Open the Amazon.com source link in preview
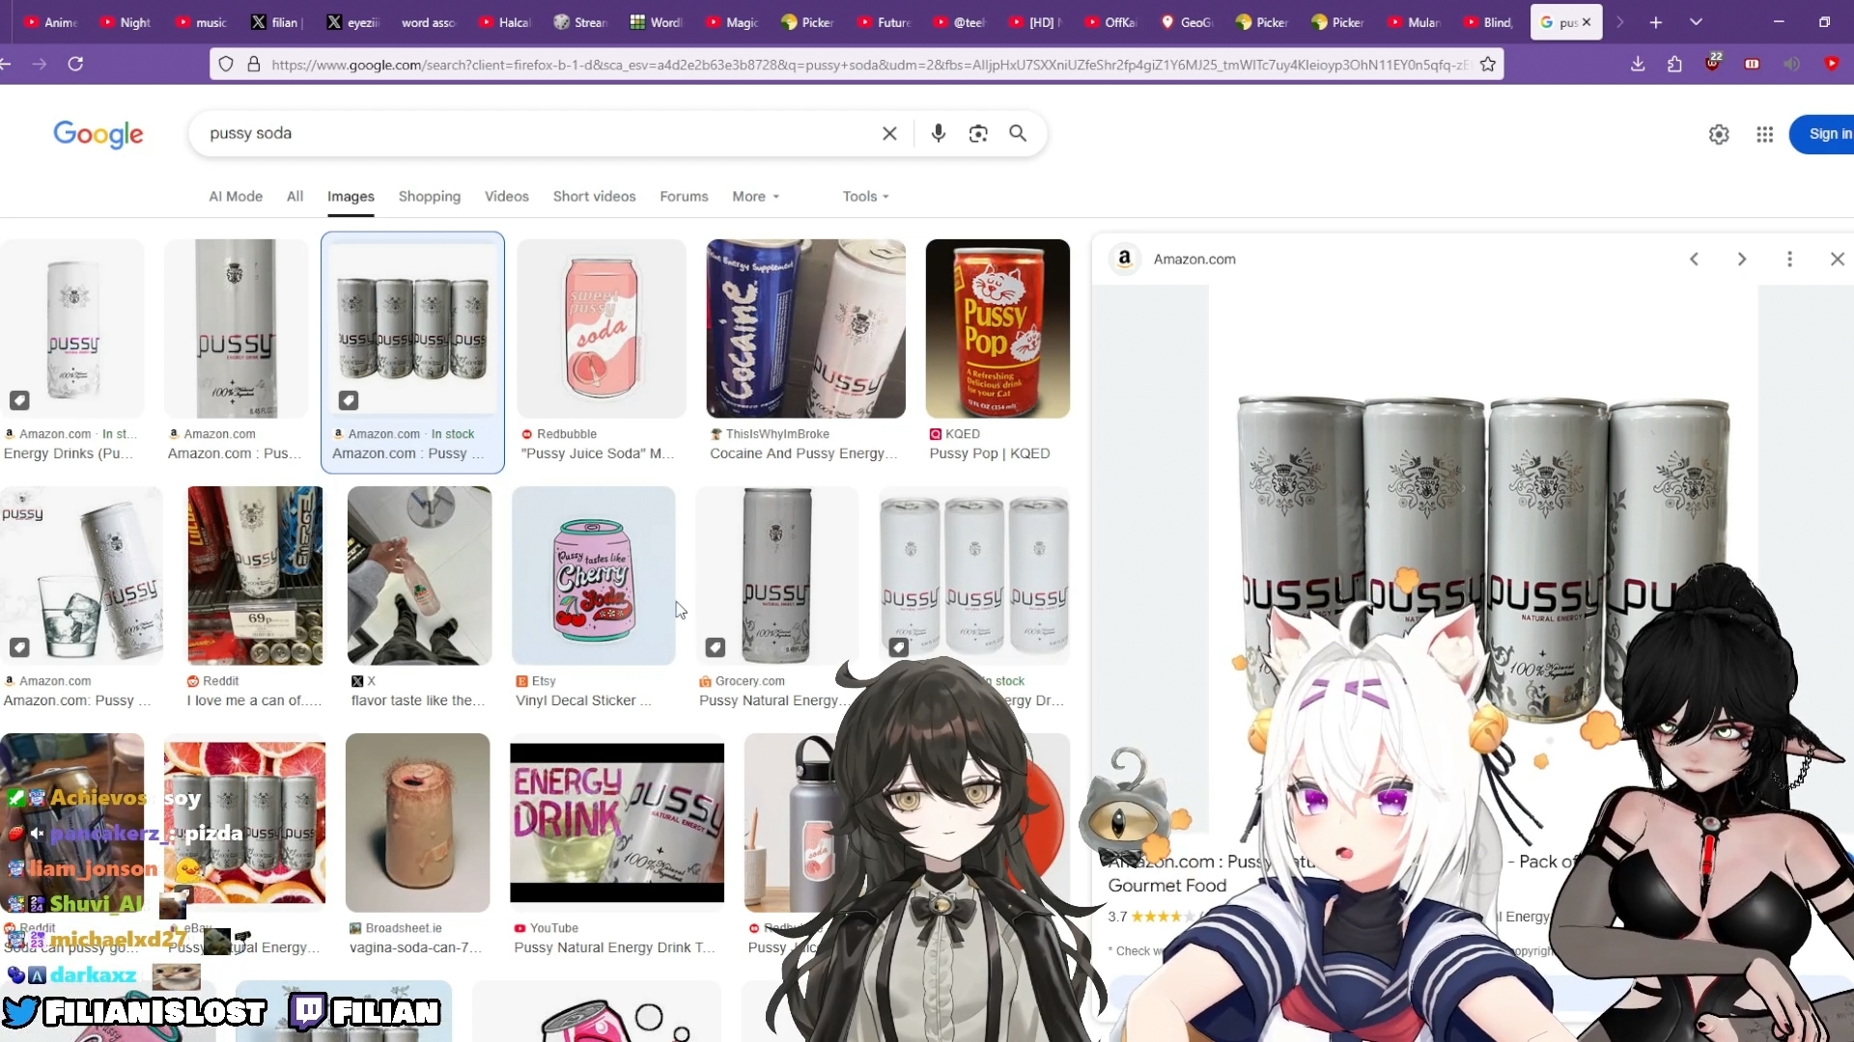This screenshot has height=1042, width=1854. pos(1194,259)
